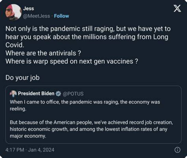
Task: Click the @POTUS handle
Action: (73, 94)
